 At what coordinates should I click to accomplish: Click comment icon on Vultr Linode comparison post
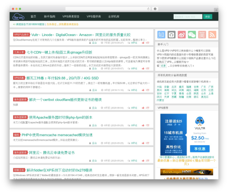(129, 43)
